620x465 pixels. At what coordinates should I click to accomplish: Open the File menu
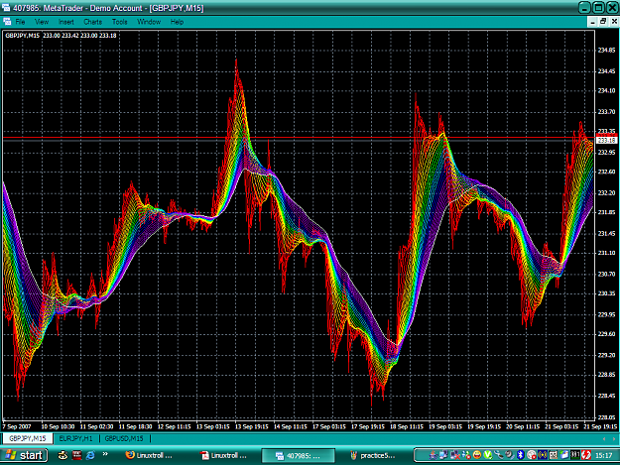[20, 22]
